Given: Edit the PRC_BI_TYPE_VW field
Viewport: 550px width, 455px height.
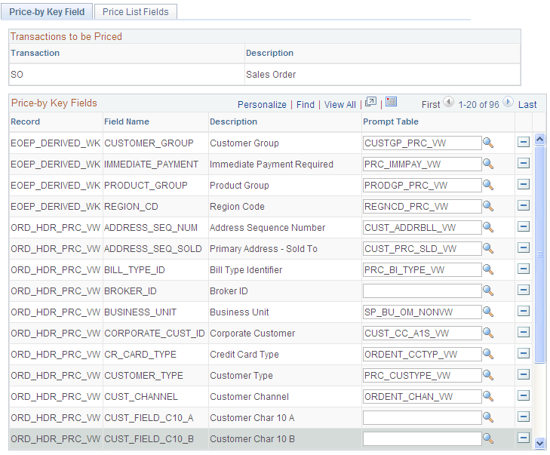Looking at the screenshot, I should [422, 270].
